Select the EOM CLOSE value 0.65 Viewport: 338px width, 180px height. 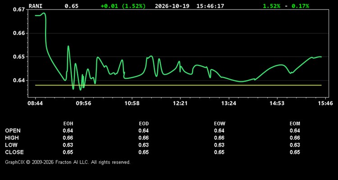tap(295, 152)
